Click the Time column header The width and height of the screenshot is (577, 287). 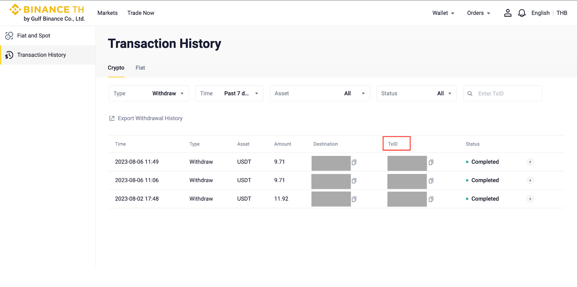120,144
